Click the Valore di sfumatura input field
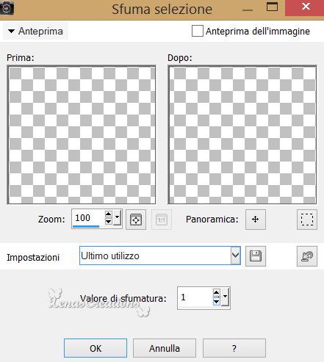This screenshot has width=324, height=362. [x=195, y=297]
